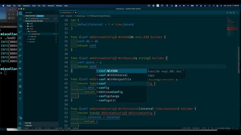Open streamer.go in the file tree
The image size is (241, 135).
[x=36, y=34]
